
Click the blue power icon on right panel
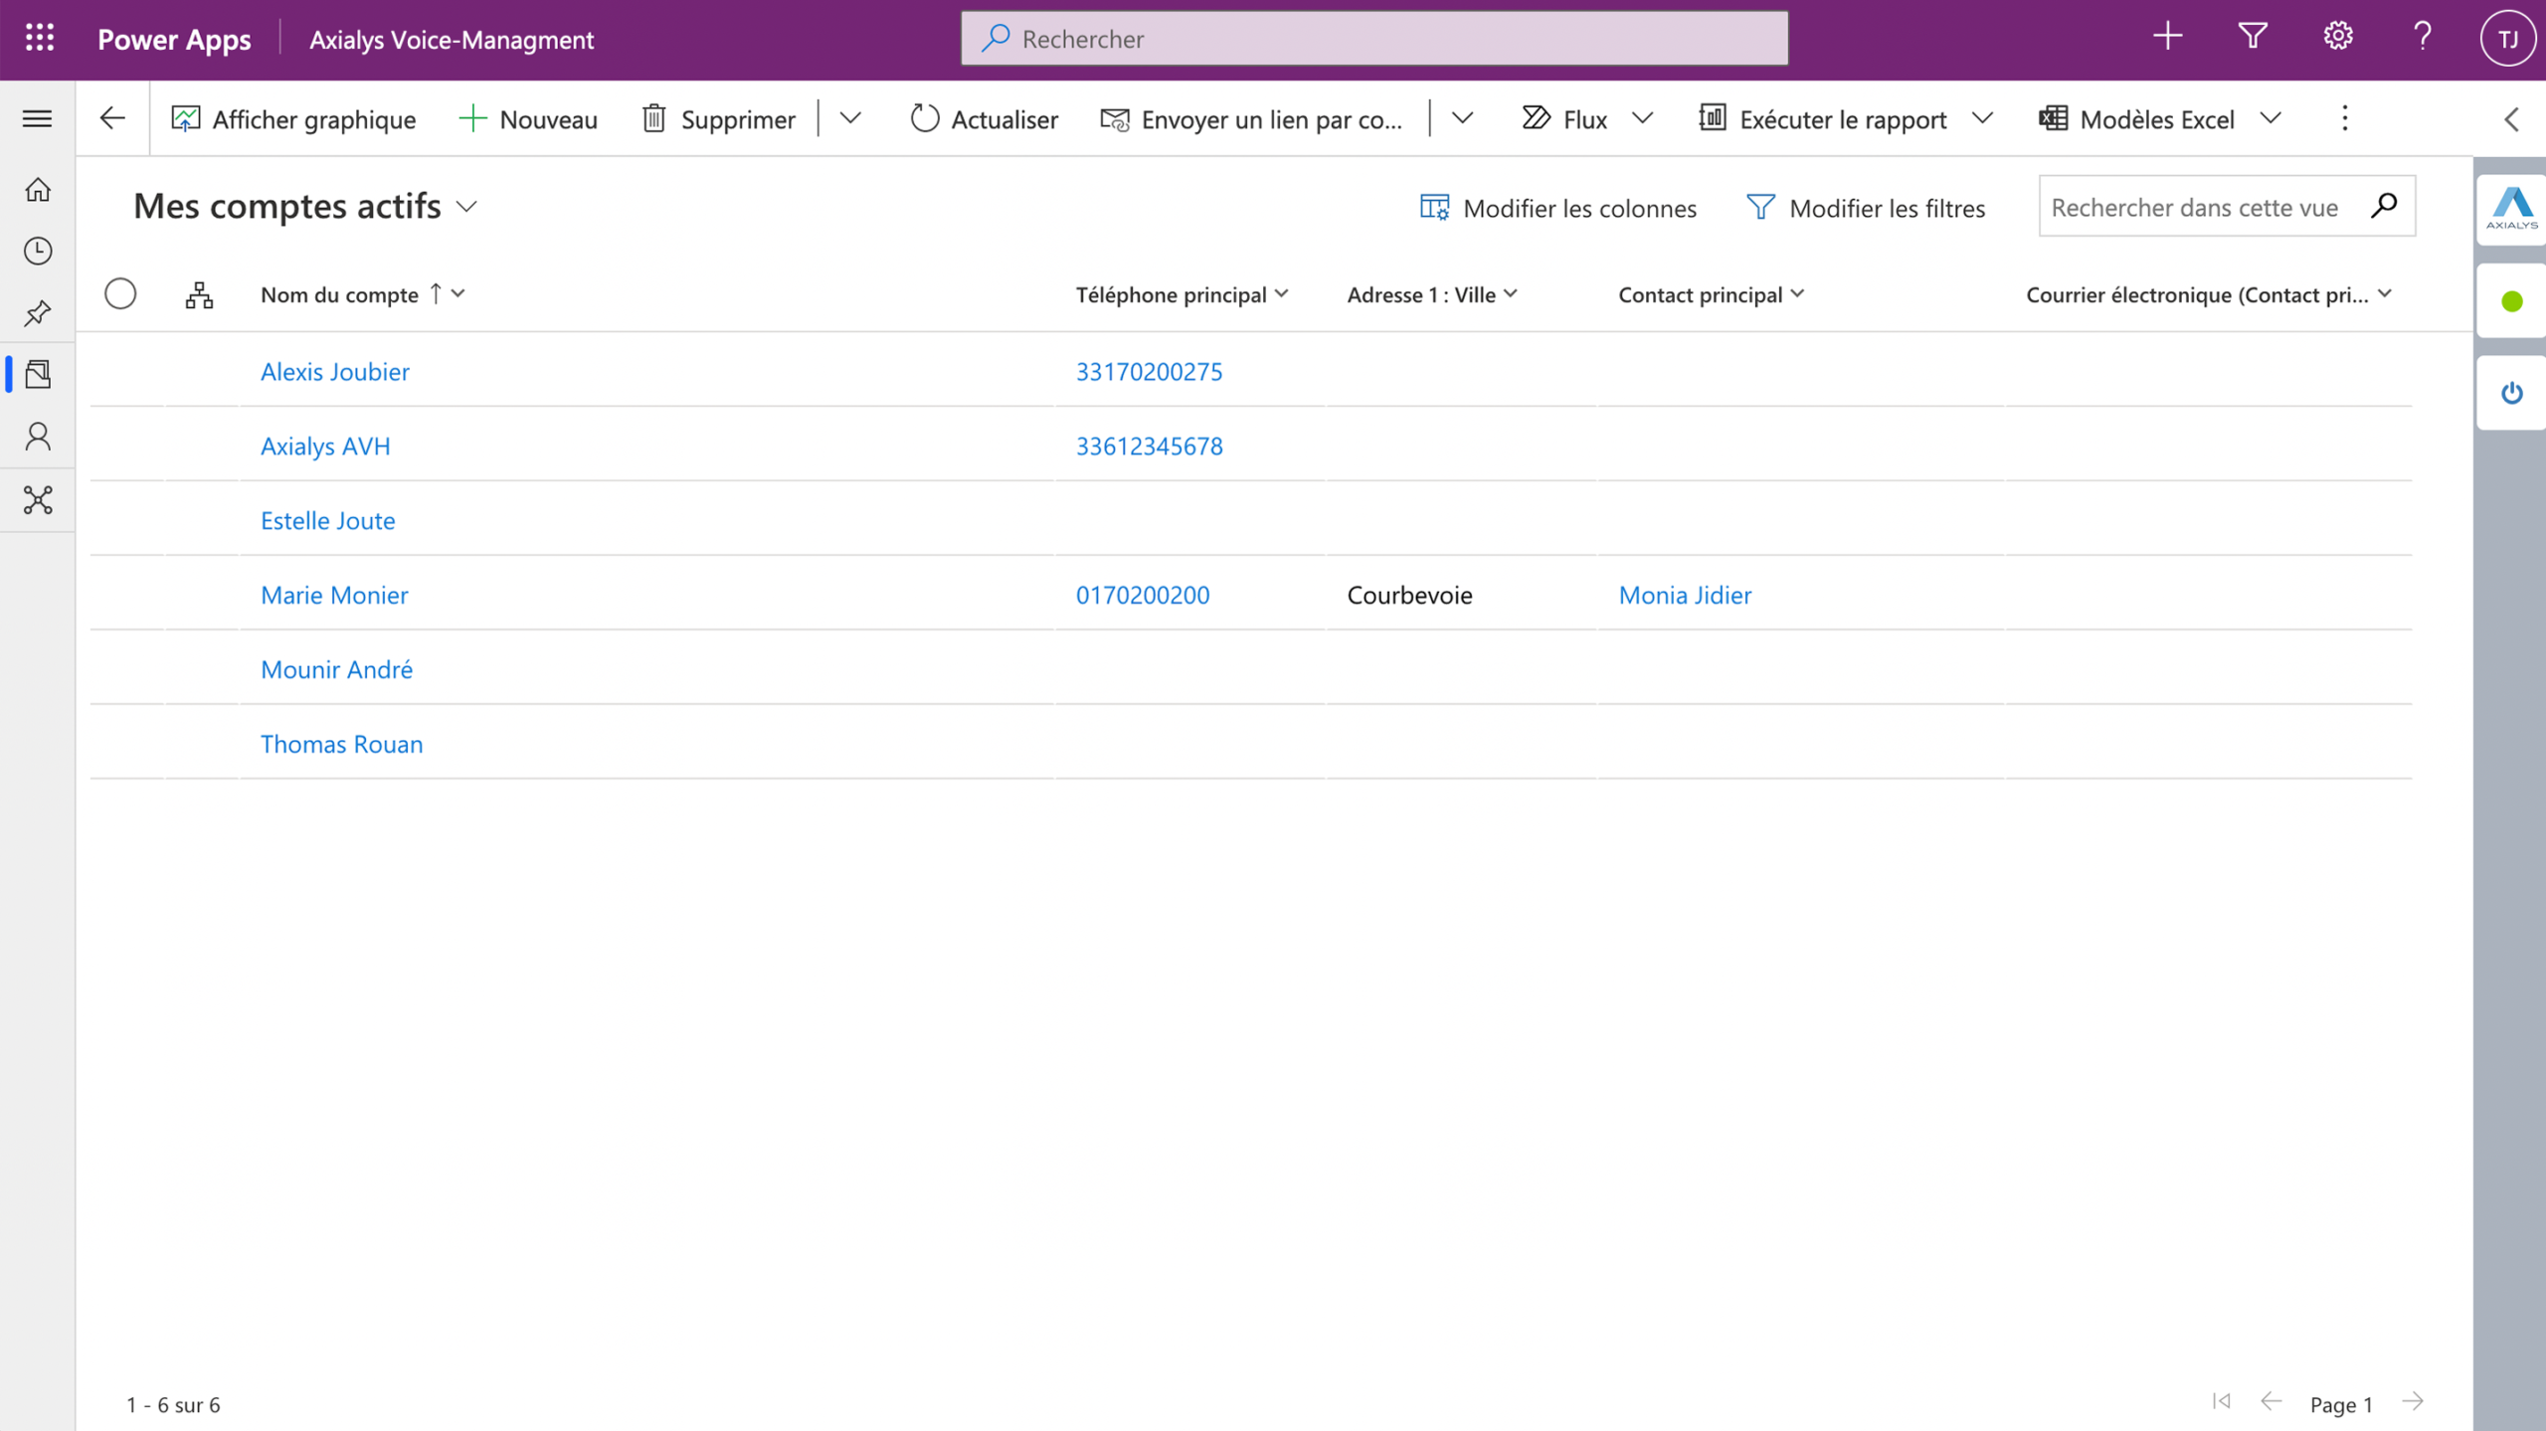(x=2511, y=393)
